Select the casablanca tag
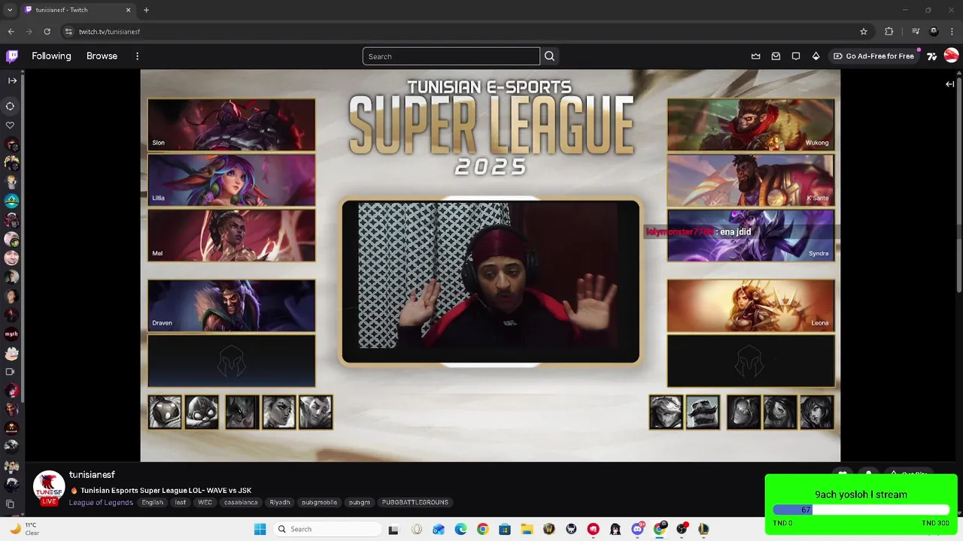Screen dimensions: 963x541 pyautogui.click(x=241, y=503)
